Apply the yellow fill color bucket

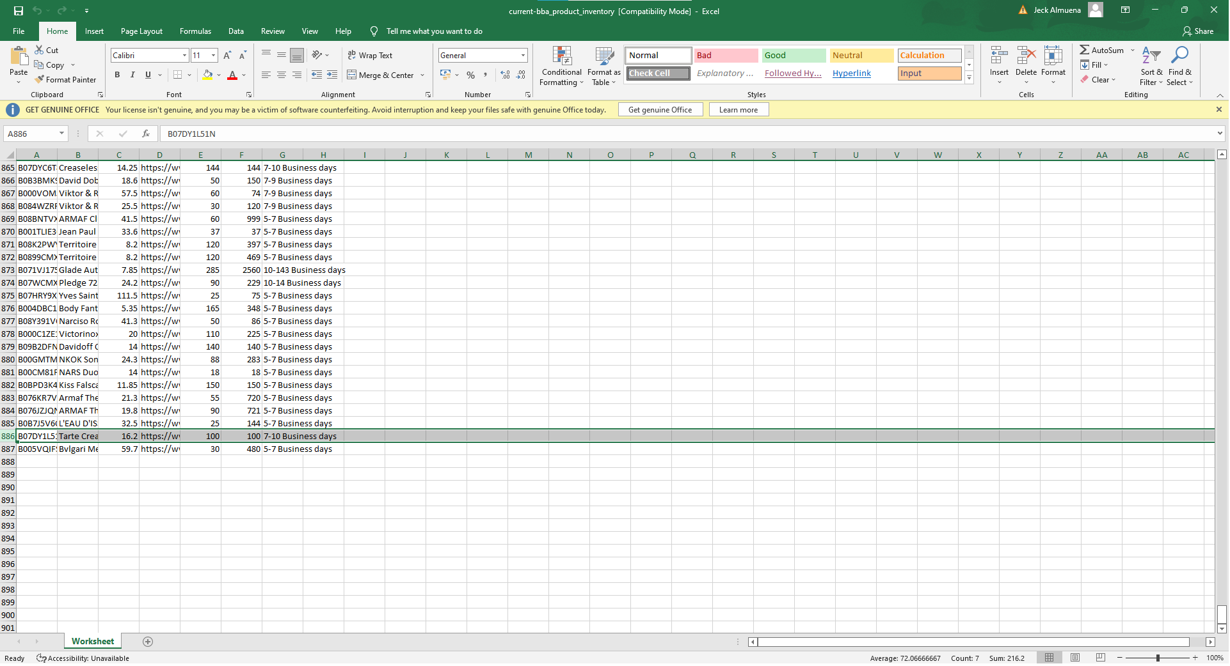click(x=207, y=75)
